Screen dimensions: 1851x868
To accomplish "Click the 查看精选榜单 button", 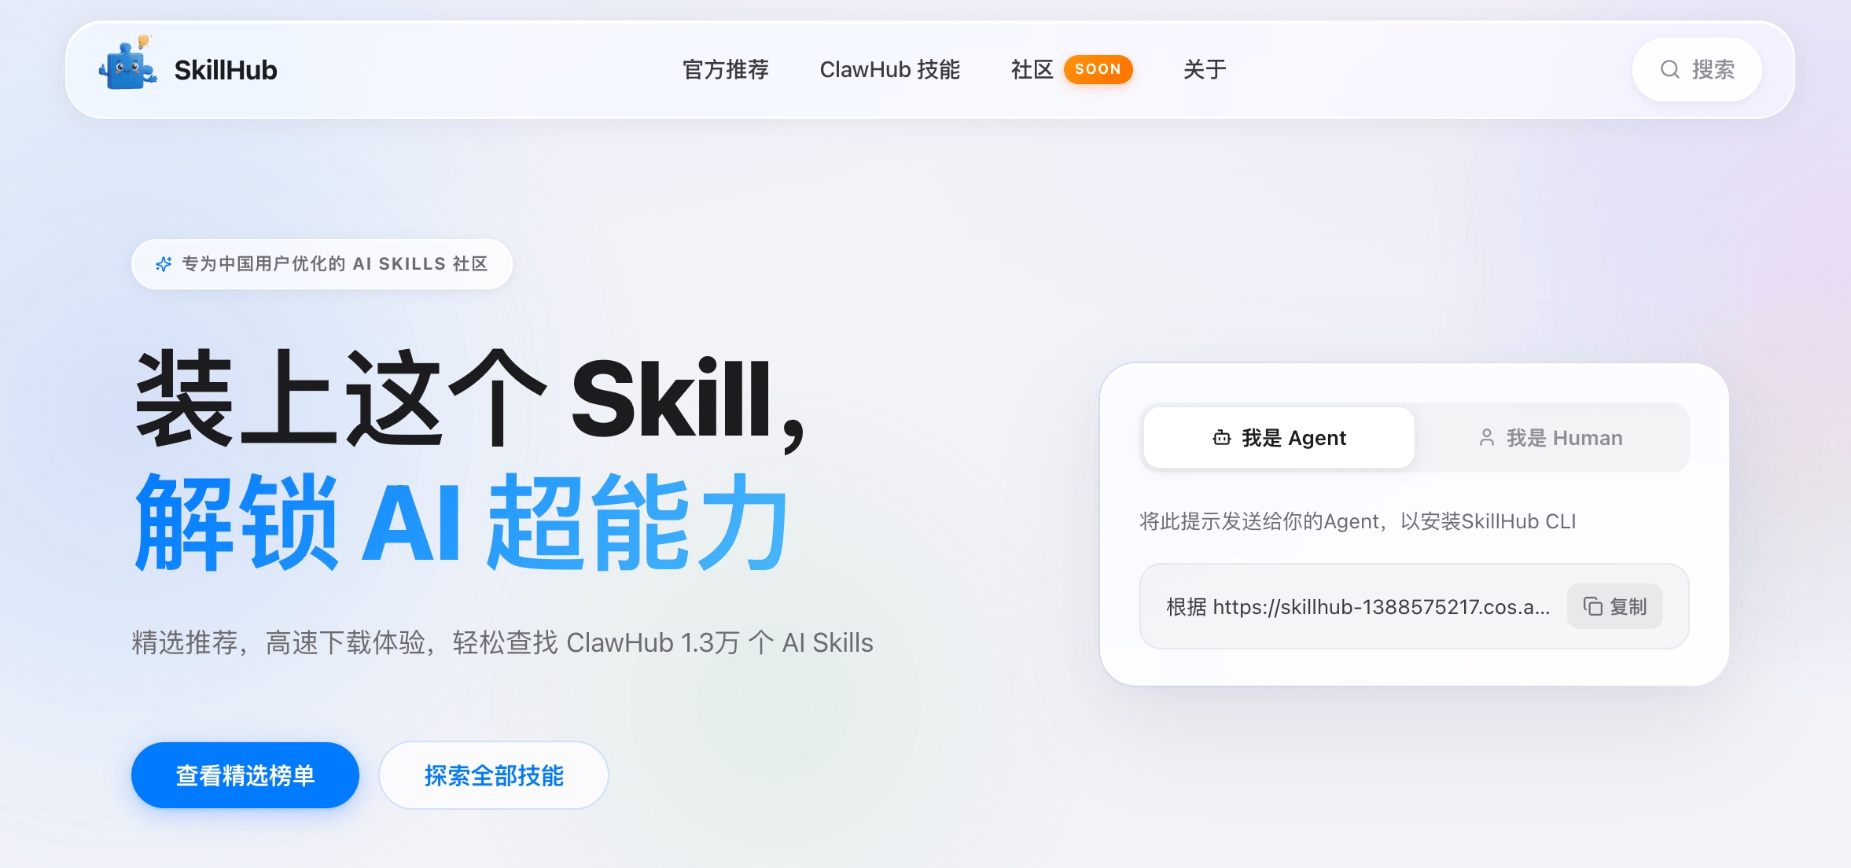I will click(245, 775).
